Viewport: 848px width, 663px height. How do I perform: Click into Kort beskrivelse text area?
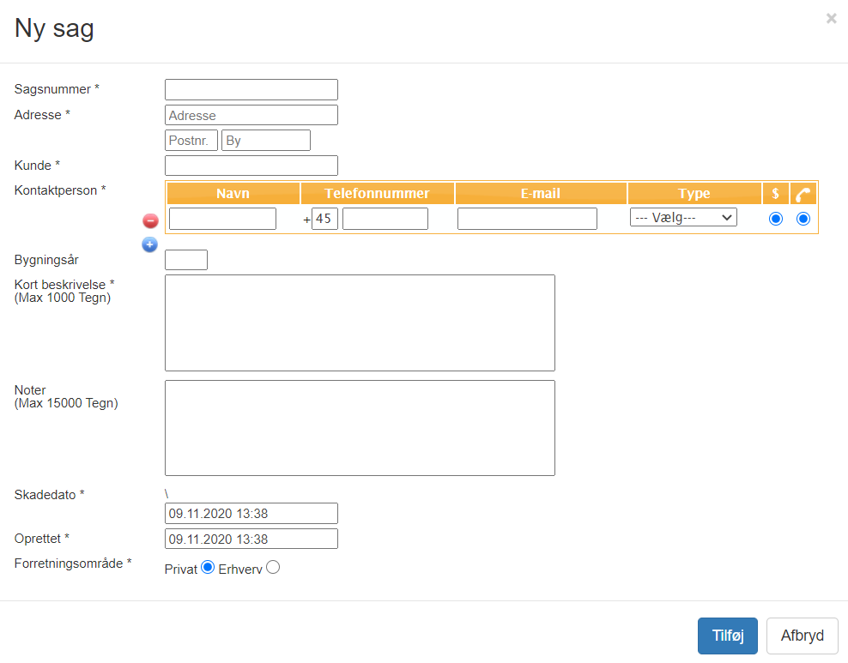tap(360, 322)
